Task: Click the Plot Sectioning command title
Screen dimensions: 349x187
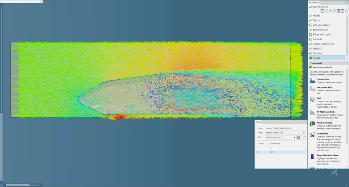Action: pos(324,122)
